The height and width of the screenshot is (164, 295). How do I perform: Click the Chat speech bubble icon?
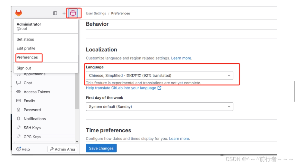tap(18, 83)
